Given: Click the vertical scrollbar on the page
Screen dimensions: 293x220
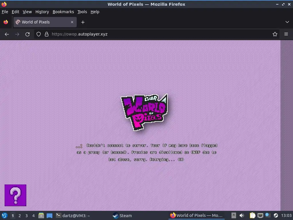Looking at the screenshot, I should pyautogui.click(x=287, y=125).
